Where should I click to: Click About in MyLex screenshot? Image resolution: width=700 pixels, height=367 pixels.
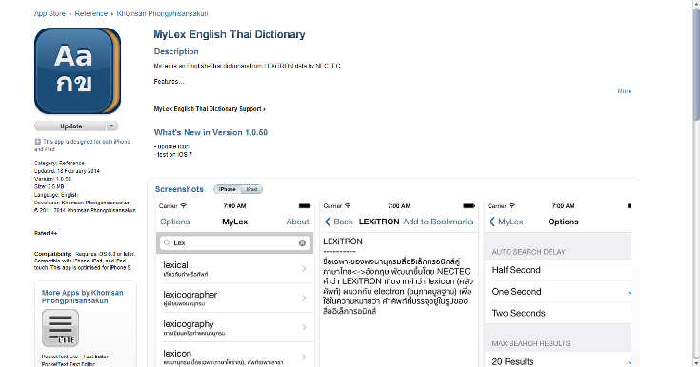tap(297, 222)
